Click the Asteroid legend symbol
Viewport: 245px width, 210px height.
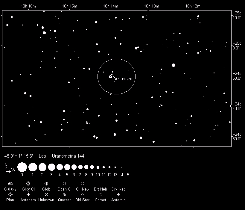point(118,194)
